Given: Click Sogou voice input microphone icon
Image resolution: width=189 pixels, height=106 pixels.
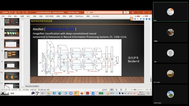Looking at the screenshot, I should point(141,19).
